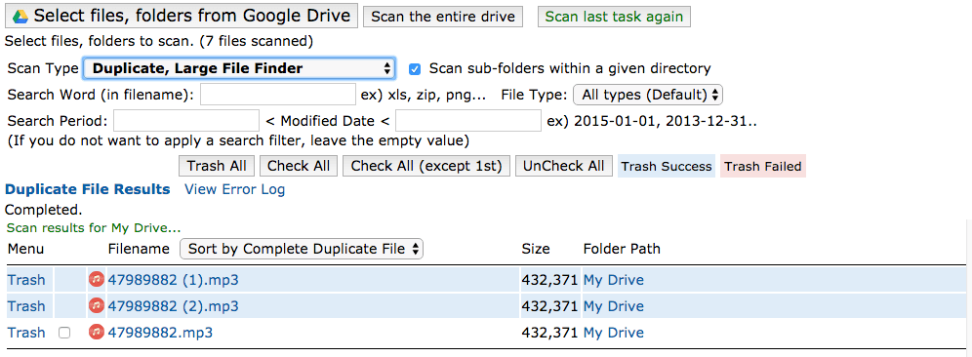Click the Check All button
The width and height of the screenshot is (972, 357).
pyautogui.click(x=299, y=166)
